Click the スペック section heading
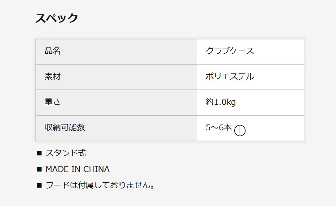Viewport: 336px width, 206px height. [57, 18]
